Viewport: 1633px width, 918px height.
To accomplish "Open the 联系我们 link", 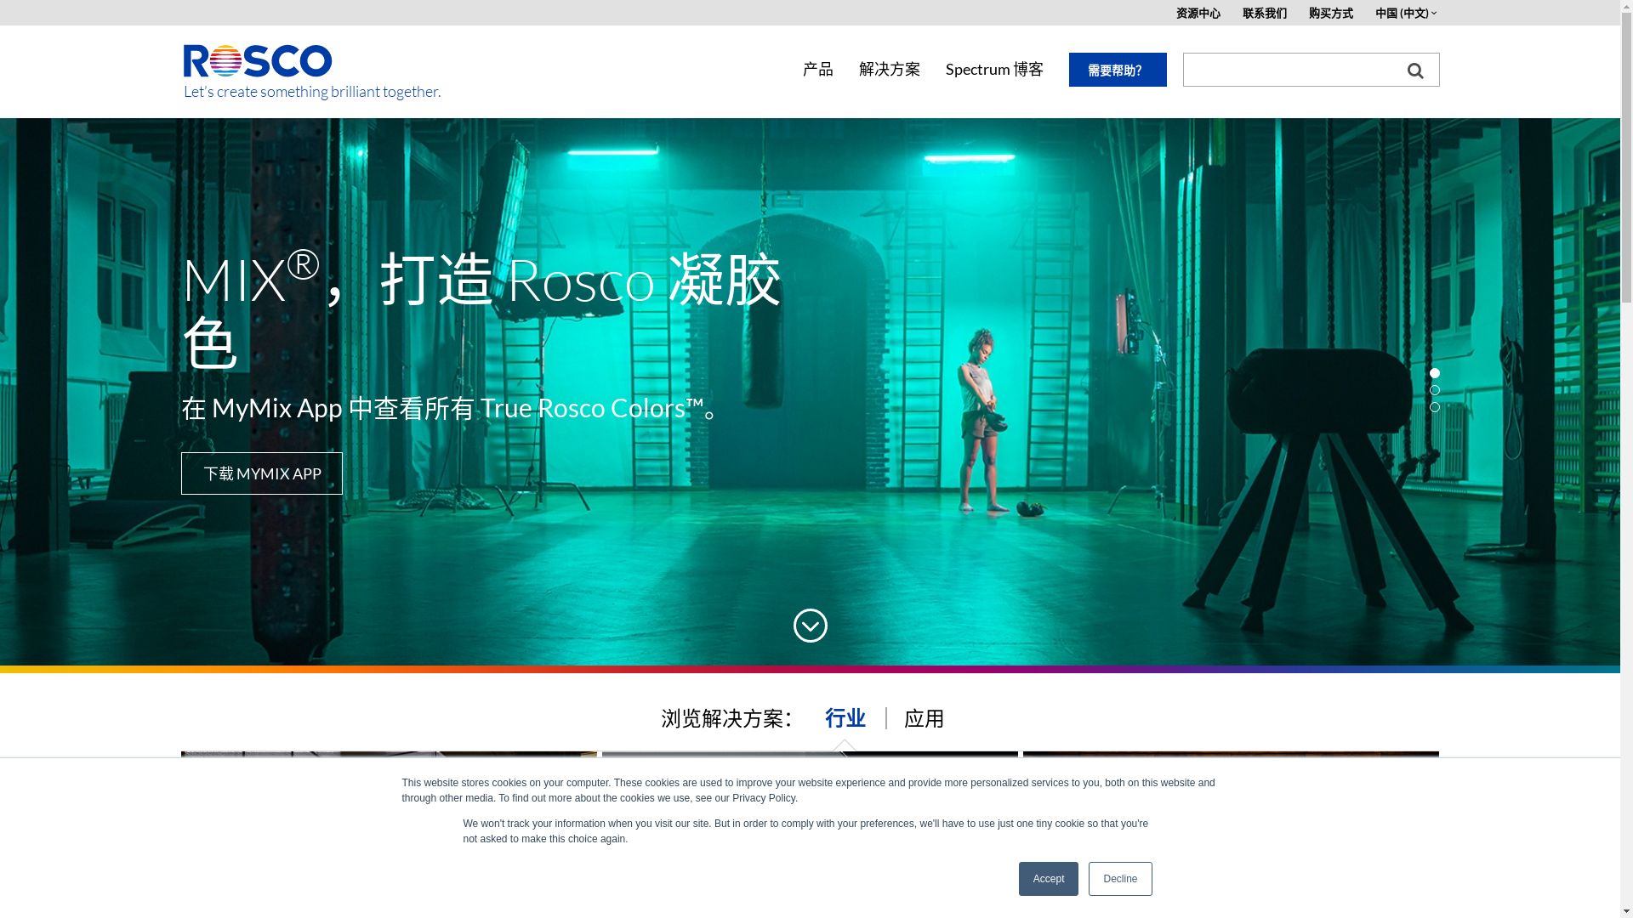I will (1264, 13).
